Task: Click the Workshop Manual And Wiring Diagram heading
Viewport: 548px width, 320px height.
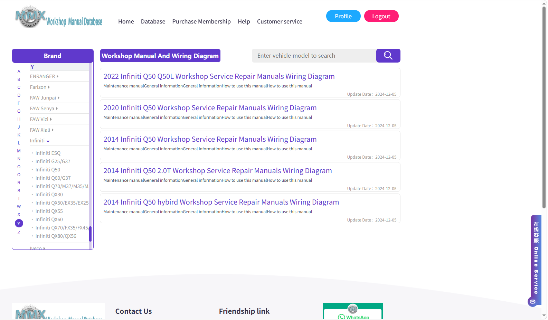Action: point(160,56)
